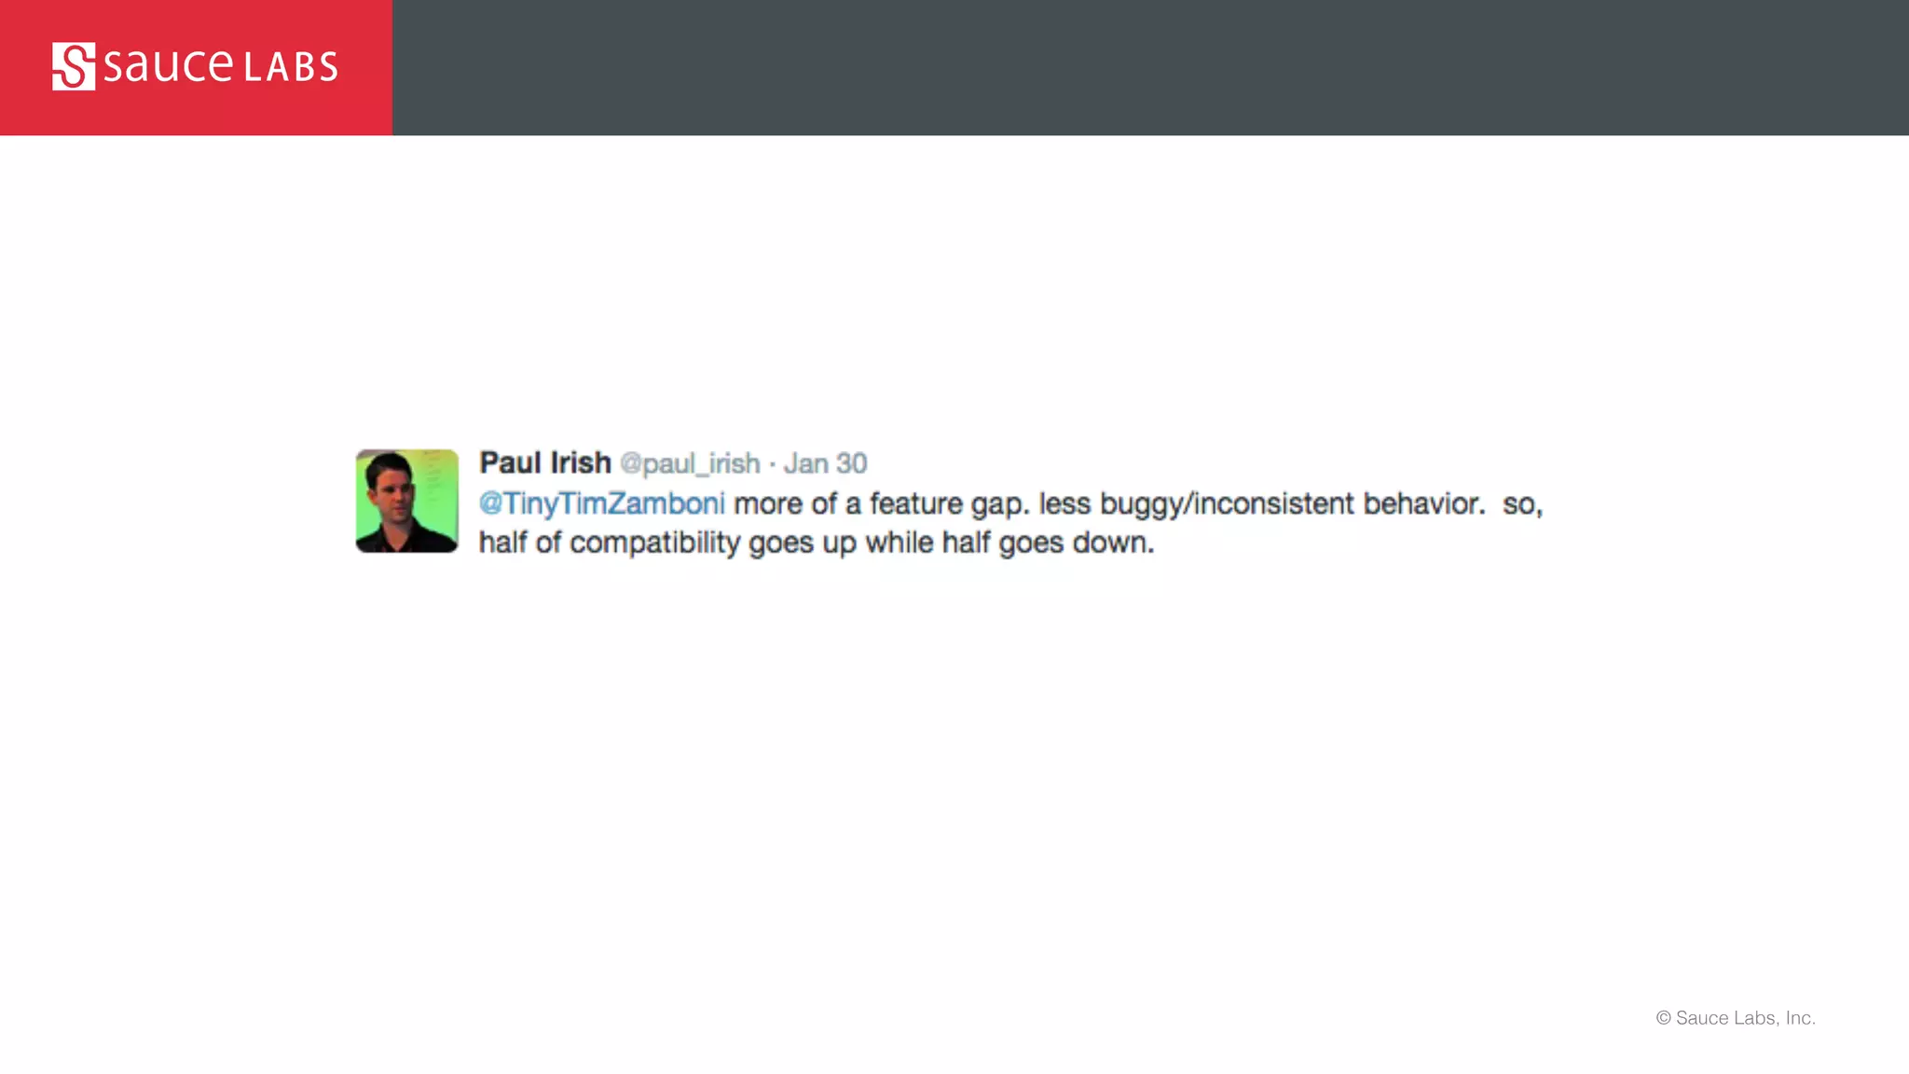Click the word 'less' in the tweet
Image resolution: width=1909 pixels, height=1074 pixels.
click(x=1064, y=504)
